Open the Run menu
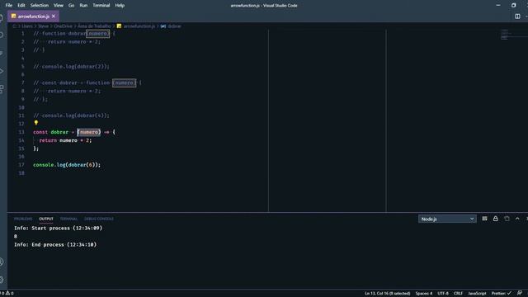528x297 pixels. click(x=83, y=6)
